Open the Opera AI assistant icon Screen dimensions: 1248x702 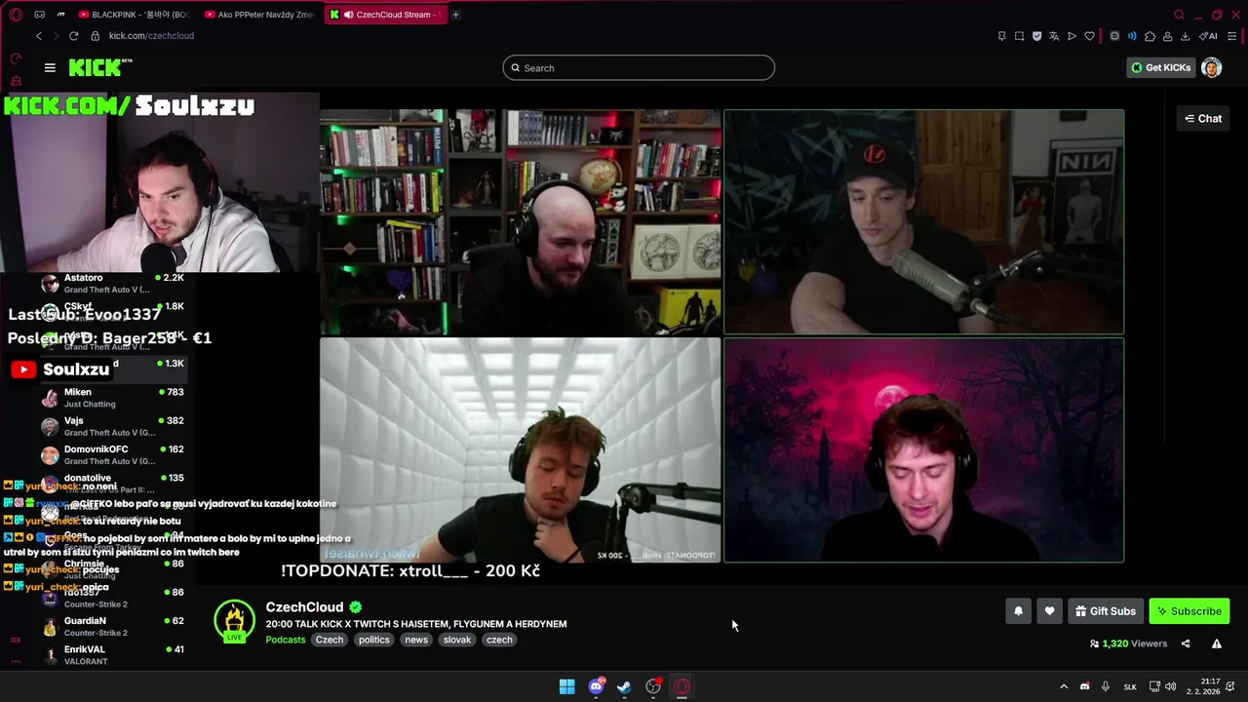1208,36
